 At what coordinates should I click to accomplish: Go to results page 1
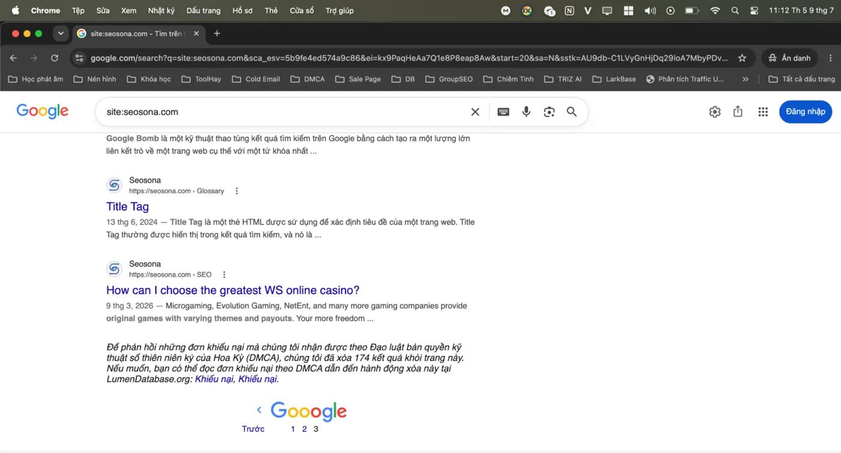pyautogui.click(x=293, y=429)
